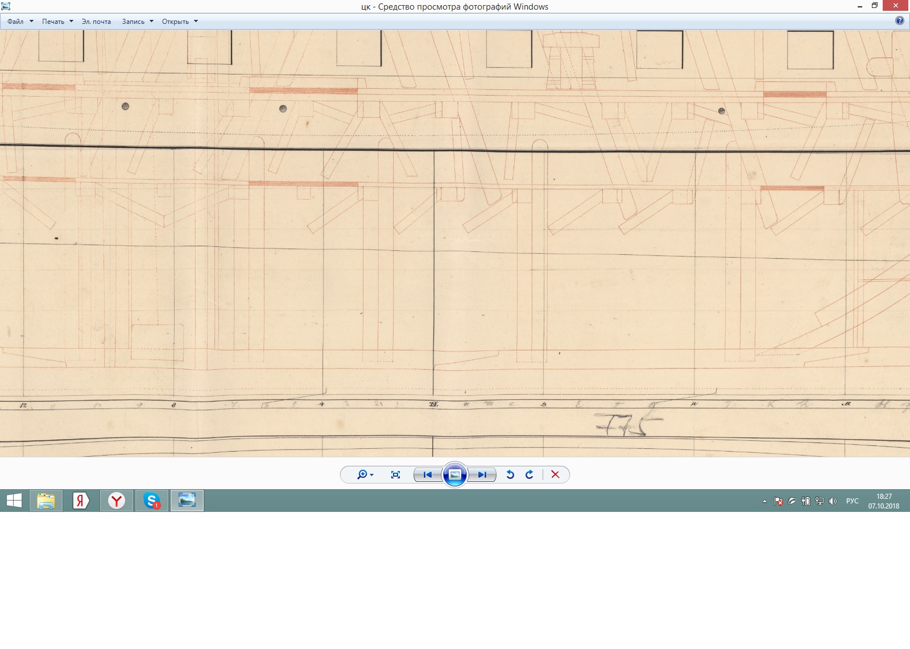
Task: Open the Запись menu
Action: tap(133, 22)
